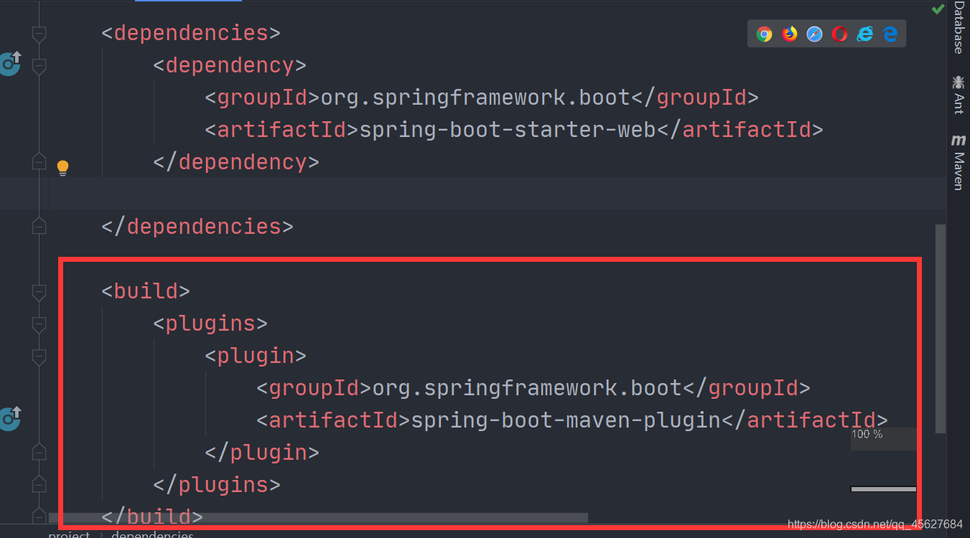Collapse fold at the </dependencies> closing tag

[x=39, y=227]
